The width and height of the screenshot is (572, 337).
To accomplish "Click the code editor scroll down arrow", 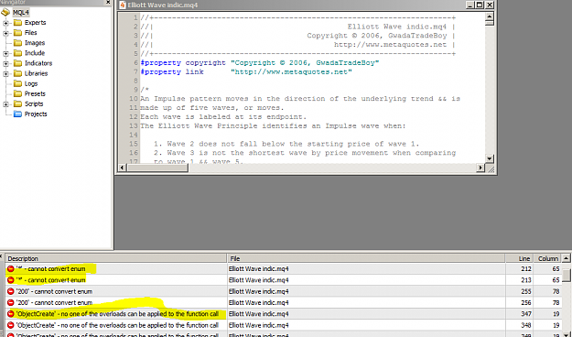I will (490, 158).
